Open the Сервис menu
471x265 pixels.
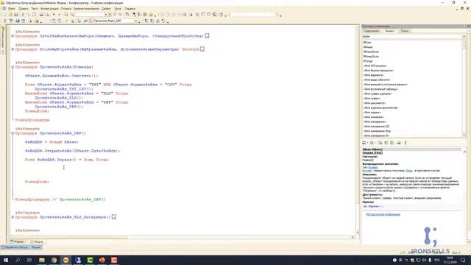point(106,9)
